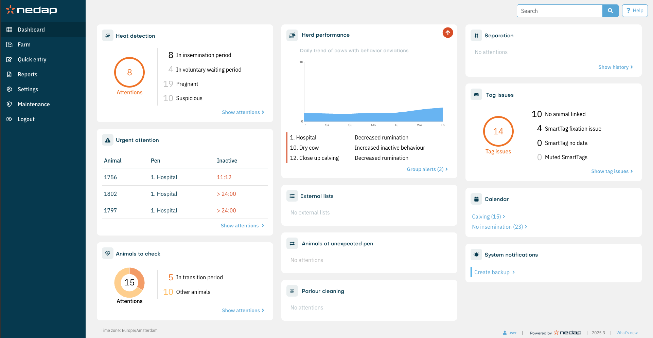
Task: Expand No insemination (23) calendar entry
Action: click(x=499, y=227)
